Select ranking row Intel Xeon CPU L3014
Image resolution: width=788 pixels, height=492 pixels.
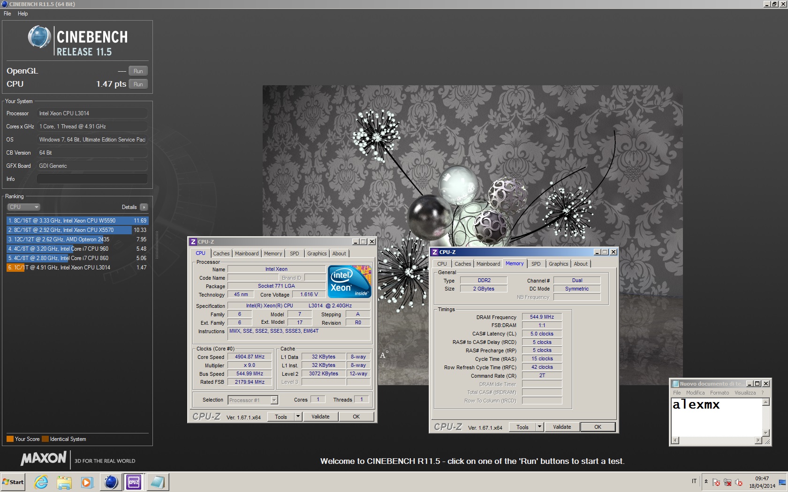click(77, 268)
